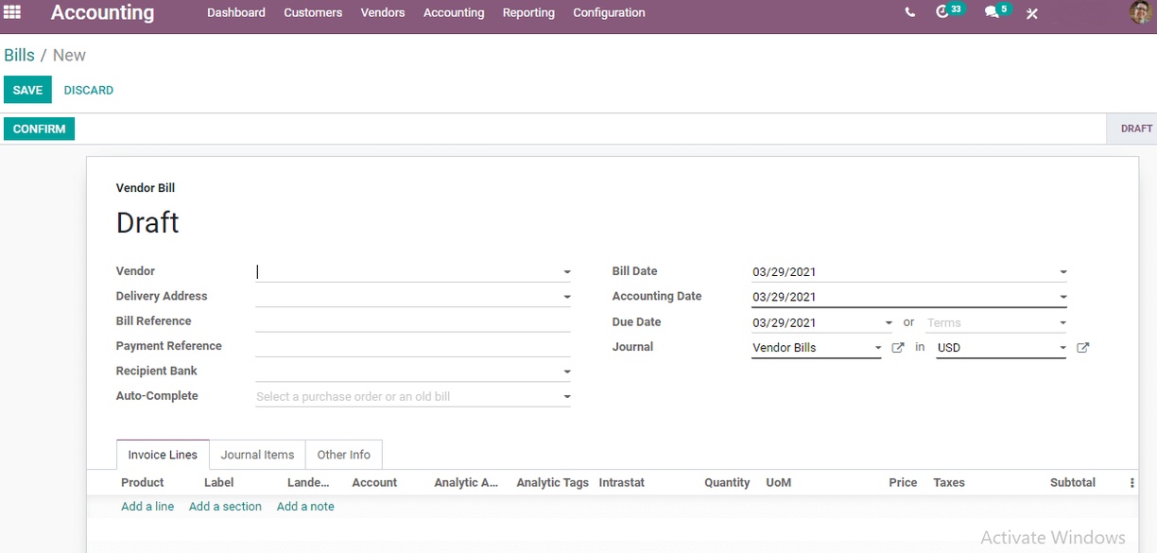Open the column options kebab icon
Viewport: 1157px width, 553px height.
(1131, 482)
